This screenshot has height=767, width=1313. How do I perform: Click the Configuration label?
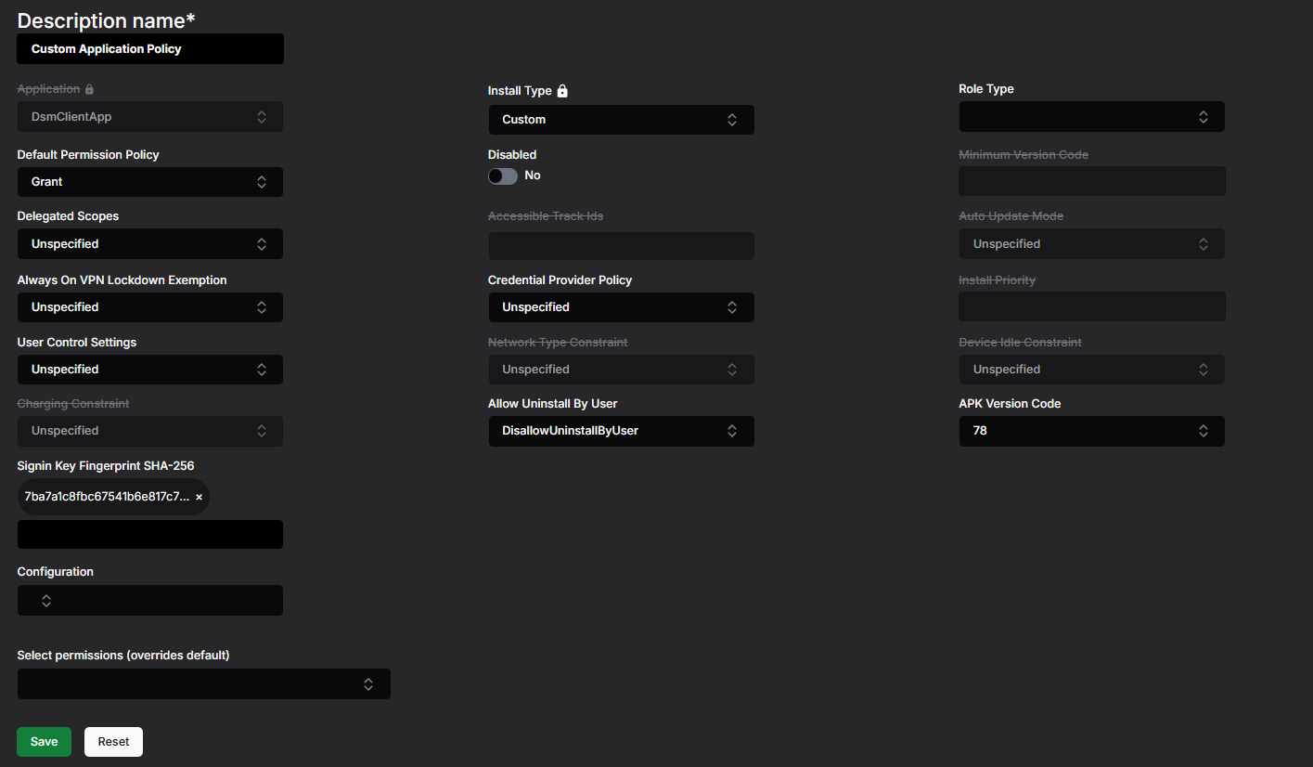coord(56,571)
